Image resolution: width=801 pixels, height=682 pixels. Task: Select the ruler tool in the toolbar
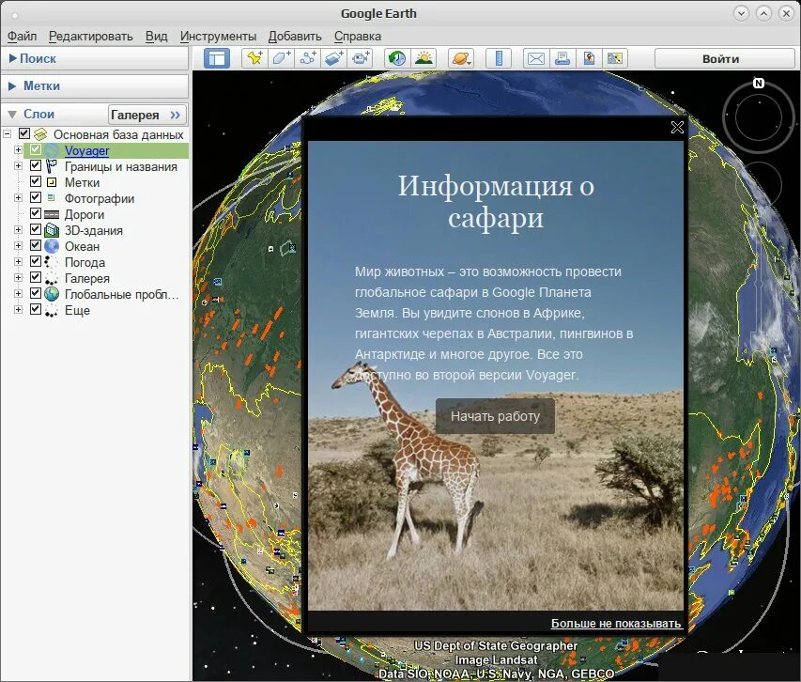pos(499,58)
